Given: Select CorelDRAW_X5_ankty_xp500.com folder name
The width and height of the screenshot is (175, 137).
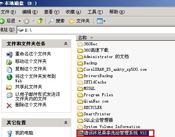Looking at the screenshot, I should click(115, 69).
